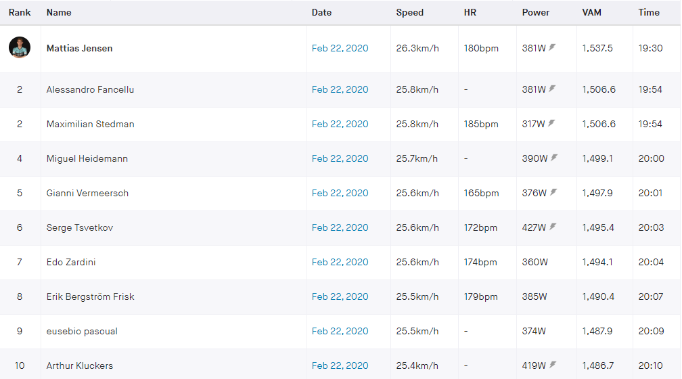The height and width of the screenshot is (379, 682).
Task: Click the Power column header
Action: pos(536,12)
